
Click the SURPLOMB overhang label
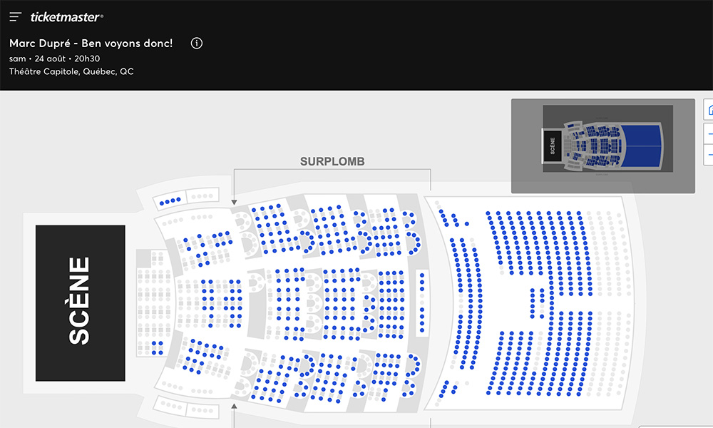point(332,162)
